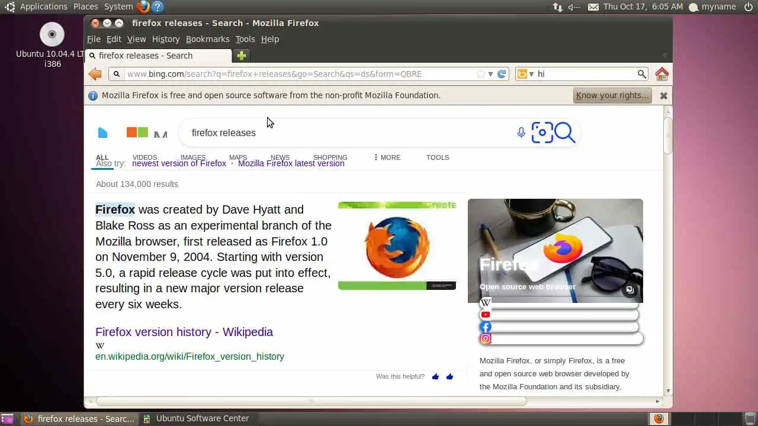
Task: Click the blue Bing logo
Action: pyautogui.click(x=103, y=133)
